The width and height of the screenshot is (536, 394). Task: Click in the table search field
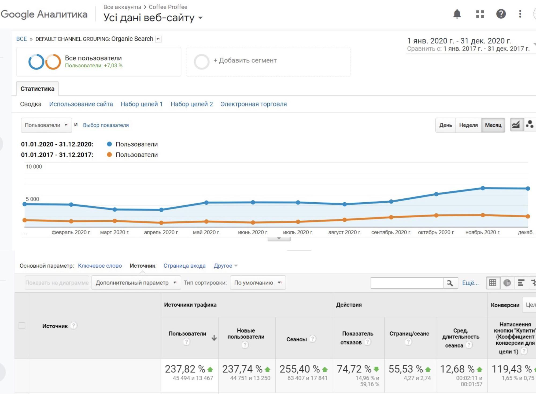[x=406, y=283]
